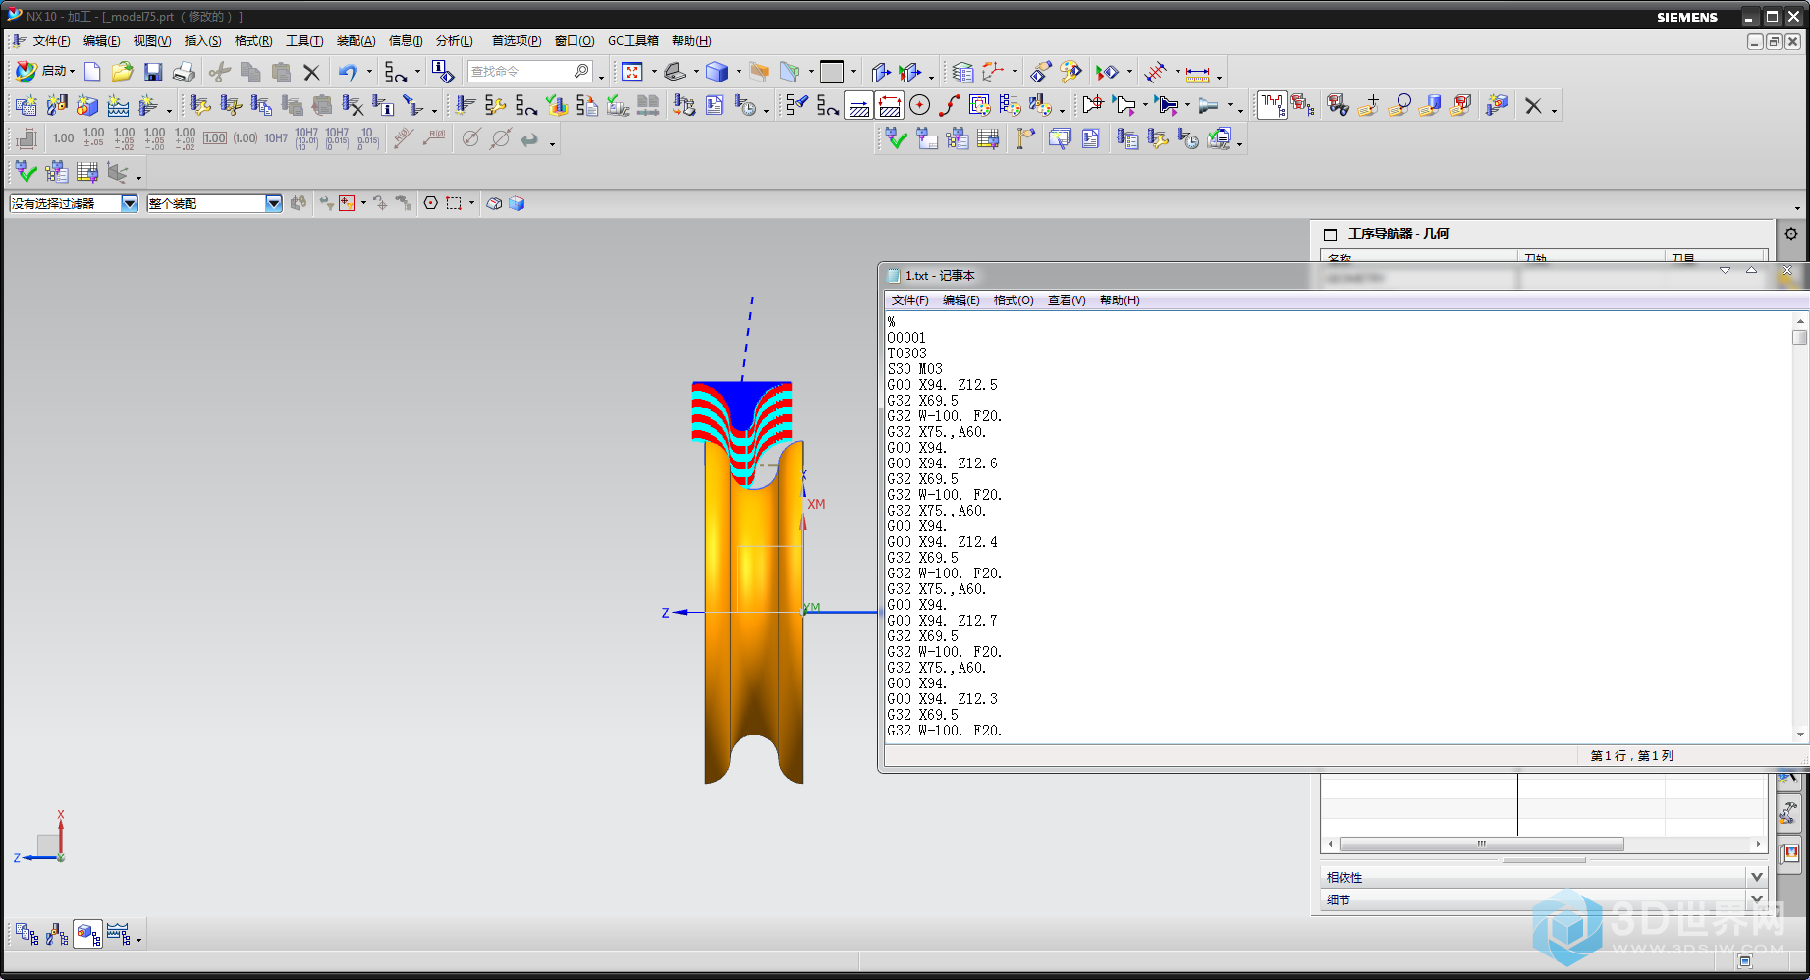Click the flag pole icon in lower toolbar
Screen dimensions: 1810x980
(x=1025, y=139)
